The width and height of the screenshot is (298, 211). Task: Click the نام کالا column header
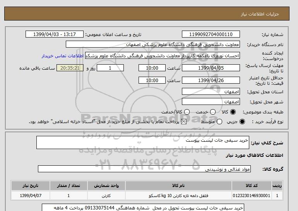pos(178,185)
